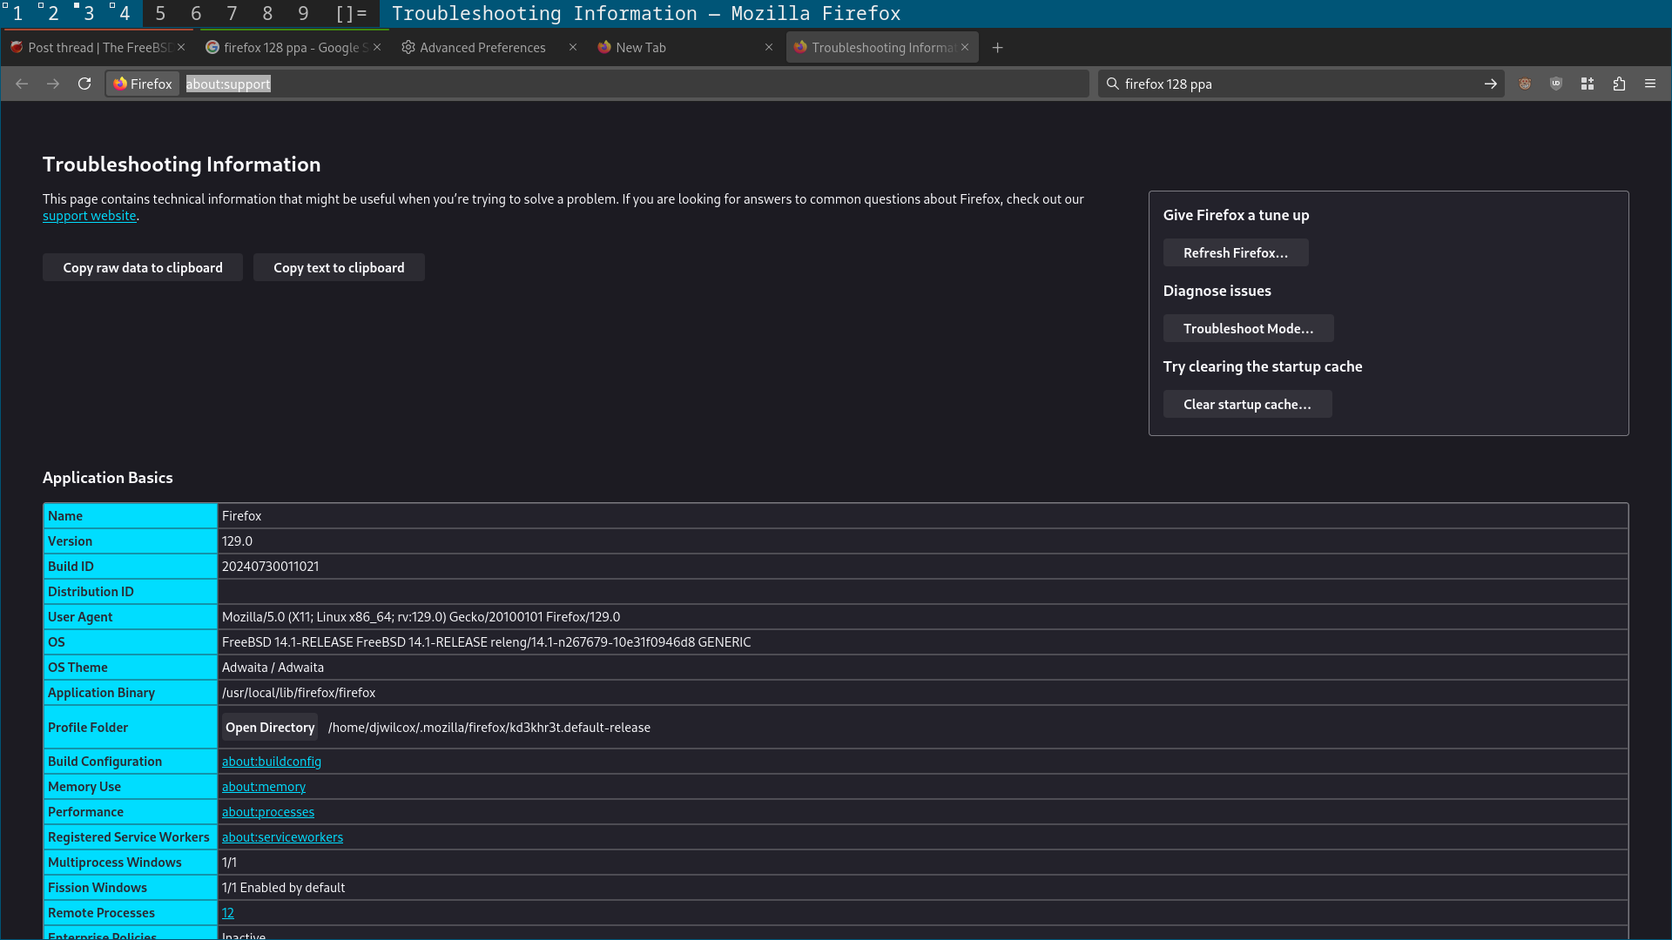
Task: Open the about:processes link
Action: (268, 812)
